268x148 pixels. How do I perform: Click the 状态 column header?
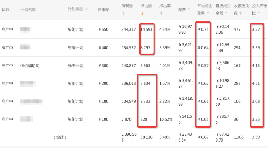[5, 10]
